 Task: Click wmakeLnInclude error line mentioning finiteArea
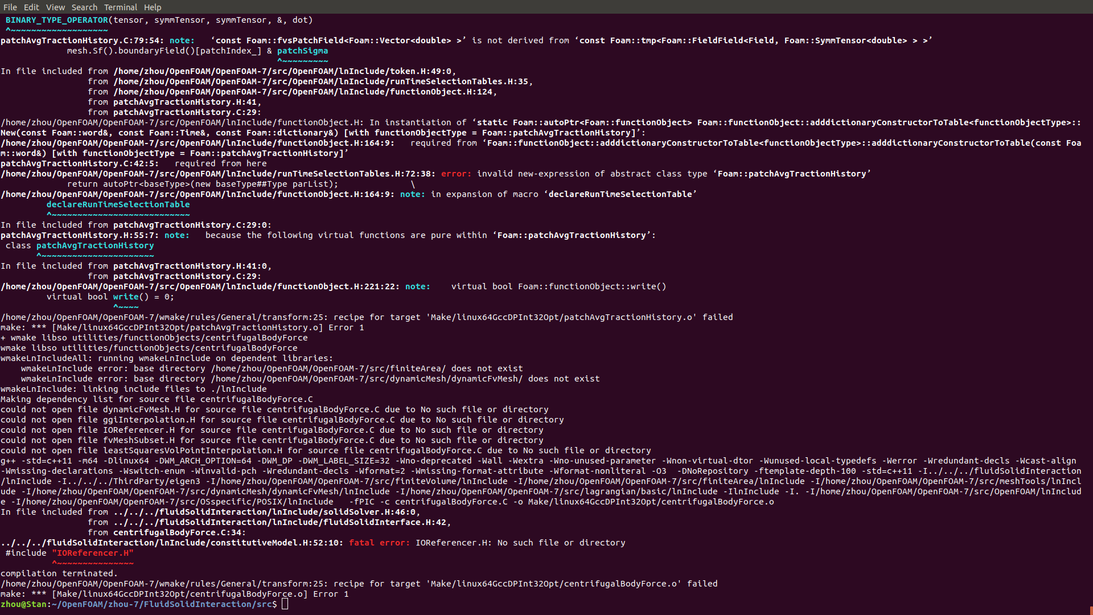pyautogui.click(x=272, y=368)
